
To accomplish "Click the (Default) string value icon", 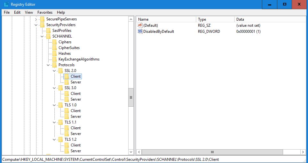I will tap(140, 25).
